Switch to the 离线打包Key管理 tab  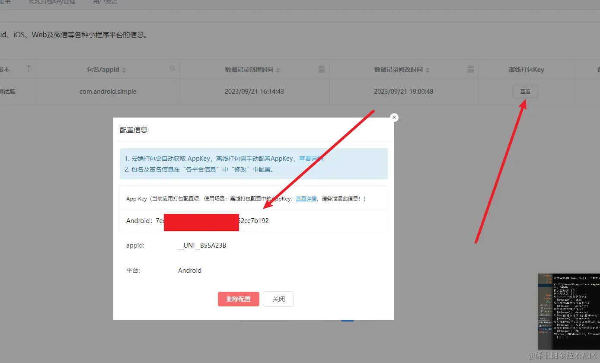(52, 2)
